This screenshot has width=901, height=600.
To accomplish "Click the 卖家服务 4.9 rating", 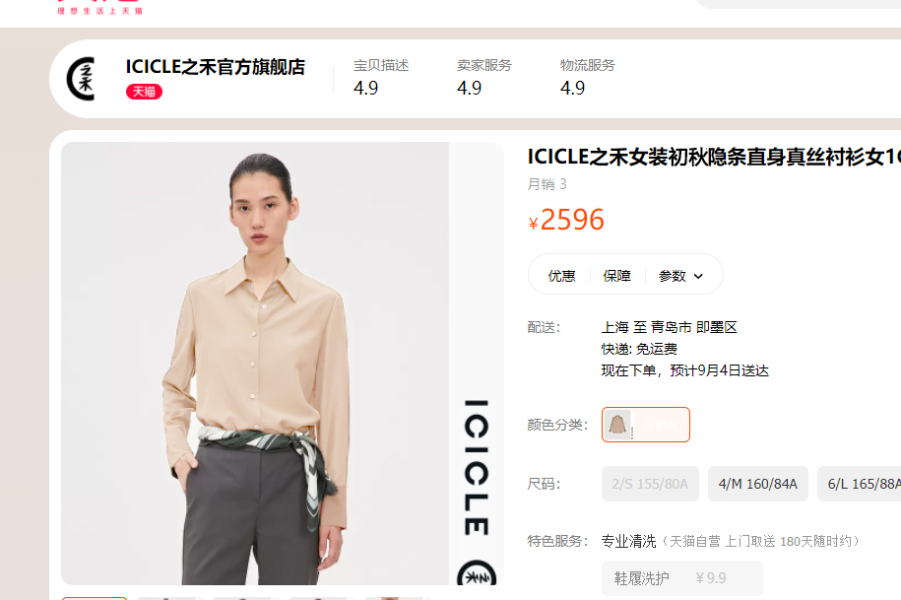I will (483, 77).
